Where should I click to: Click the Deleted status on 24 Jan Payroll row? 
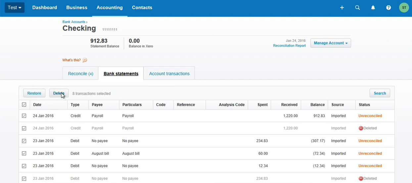368,128
